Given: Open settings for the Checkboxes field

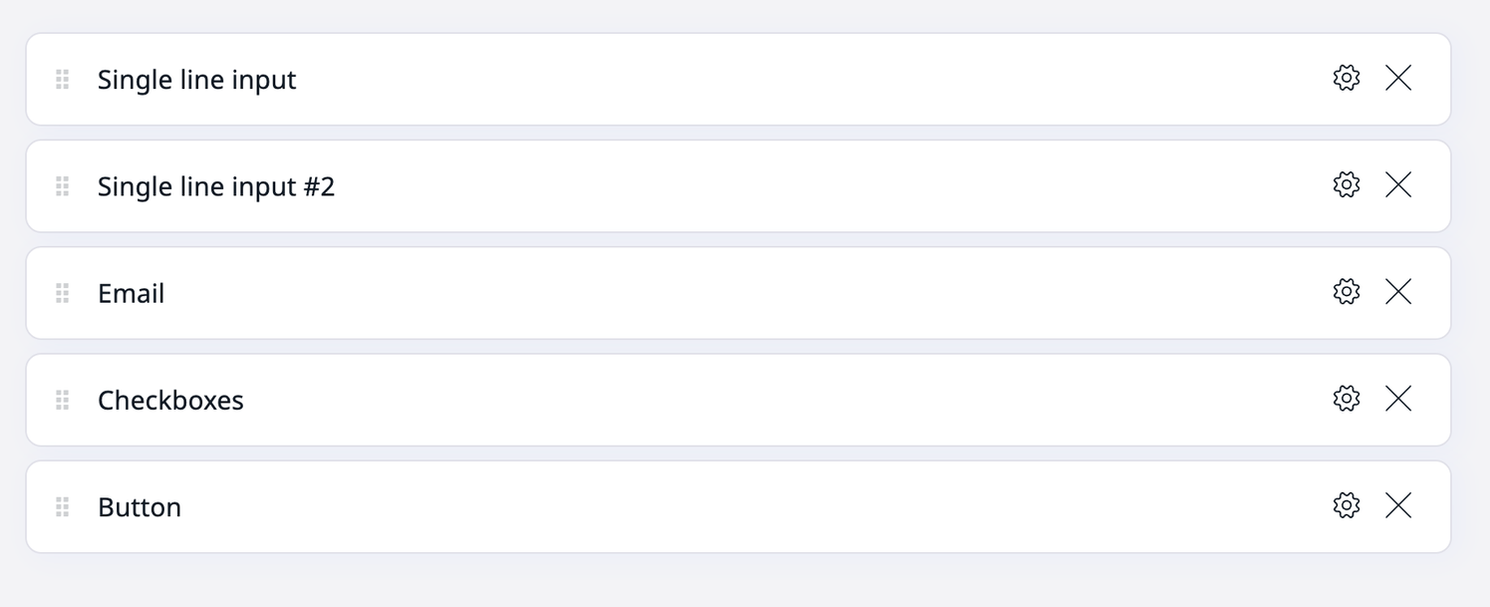Looking at the screenshot, I should pyautogui.click(x=1345, y=398).
